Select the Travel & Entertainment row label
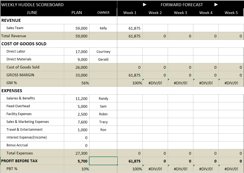Image resolution: width=244 pixels, height=173 pixels. [x=32, y=129]
